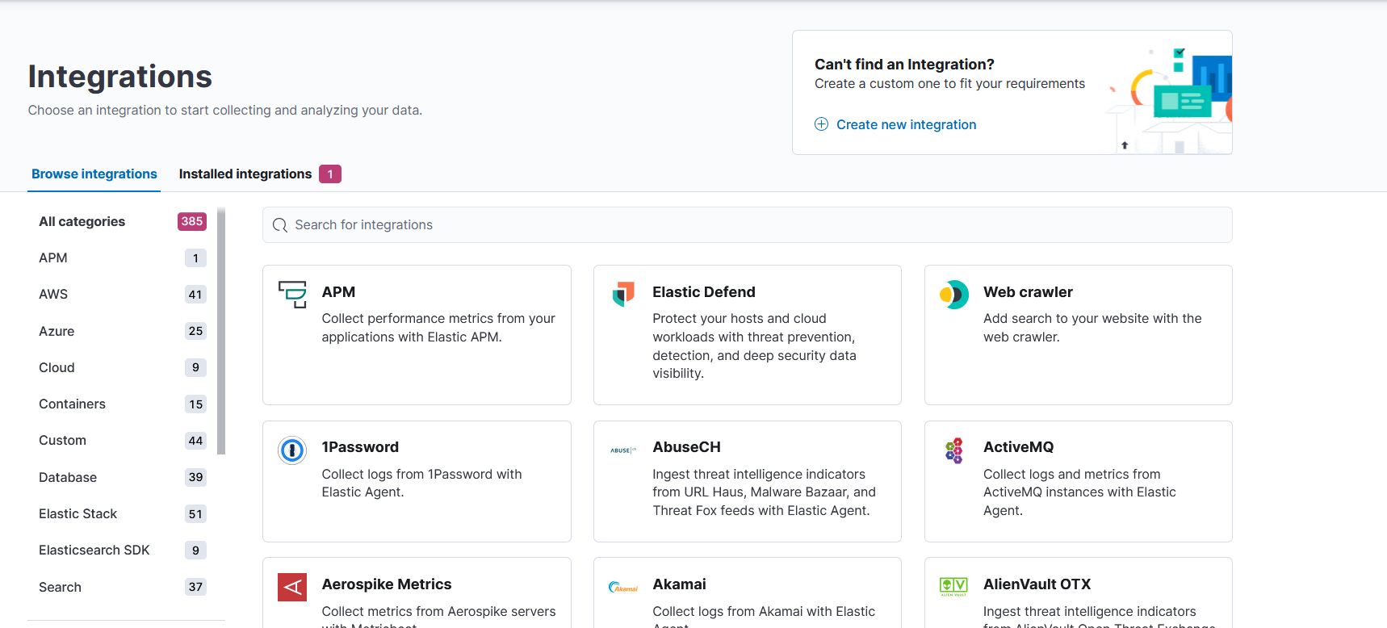The width and height of the screenshot is (1387, 628).
Task: Show All categories in sidebar
Action: [x=82, y=222]
